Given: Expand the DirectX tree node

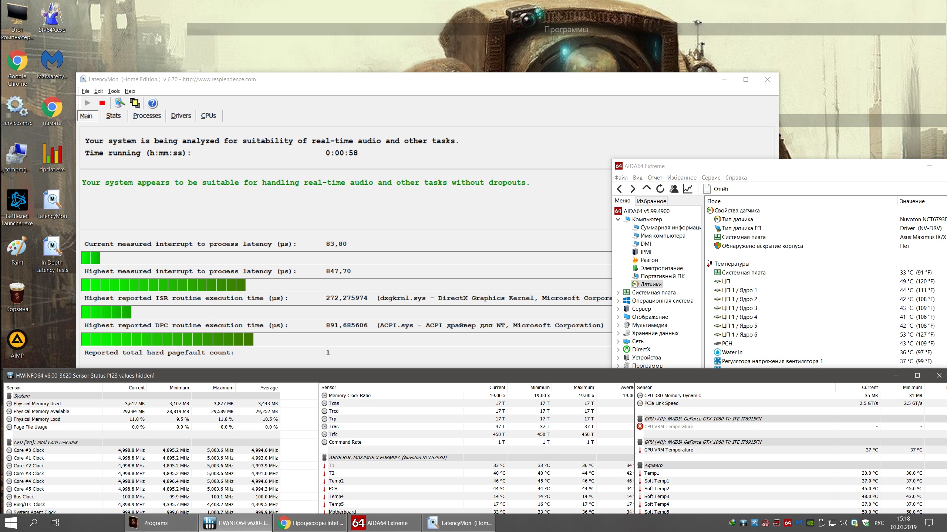Looking at the screenshot, I should (x=618, y=349).
